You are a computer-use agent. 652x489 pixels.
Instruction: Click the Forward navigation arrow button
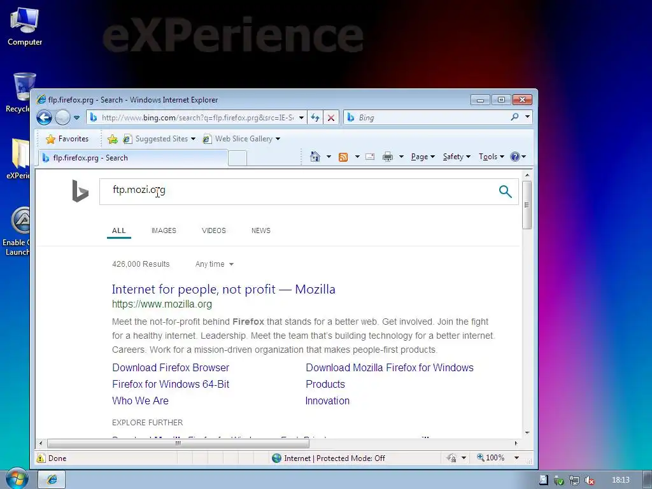62,118
